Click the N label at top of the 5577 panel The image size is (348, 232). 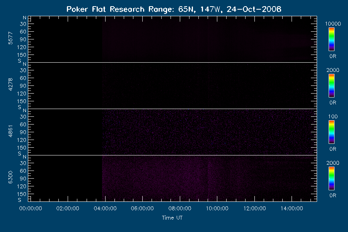24,18
